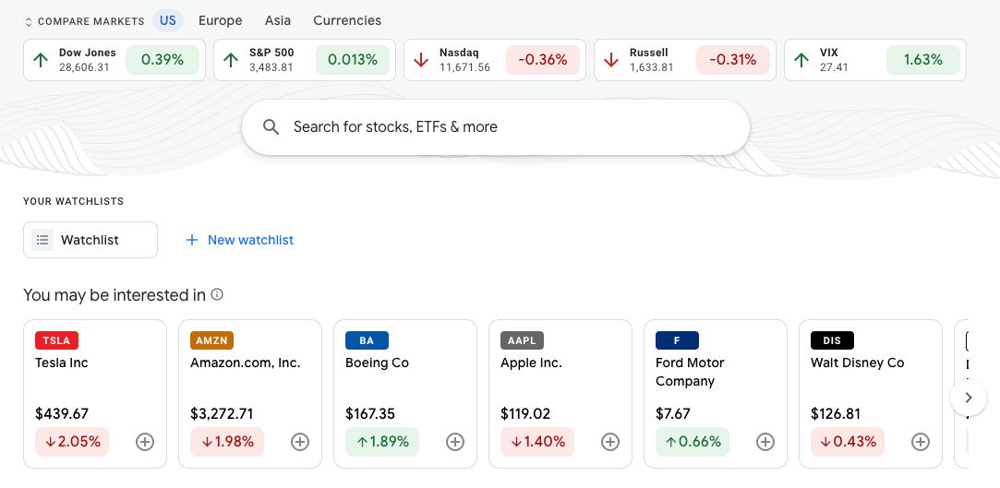Click the Watchlist list icon
1000x488 pixels.
[42, 240]
